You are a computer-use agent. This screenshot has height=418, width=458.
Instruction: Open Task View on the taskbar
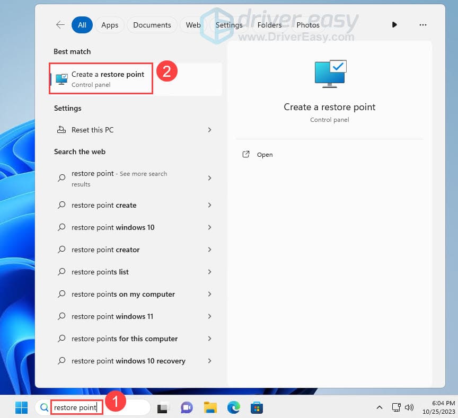[x=163, y=407]
